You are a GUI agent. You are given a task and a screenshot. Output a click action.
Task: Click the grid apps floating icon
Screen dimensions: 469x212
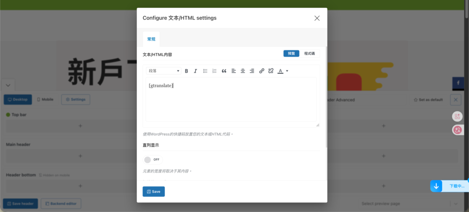457,116
